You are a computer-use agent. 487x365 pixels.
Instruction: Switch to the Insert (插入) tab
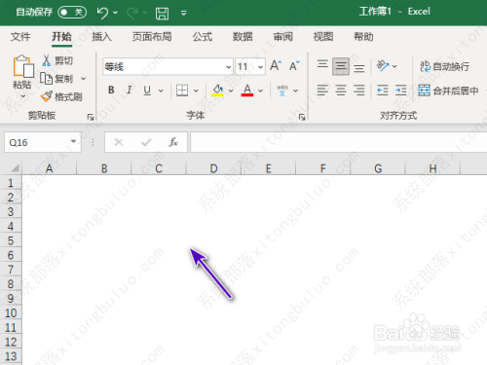click(101, 37)
